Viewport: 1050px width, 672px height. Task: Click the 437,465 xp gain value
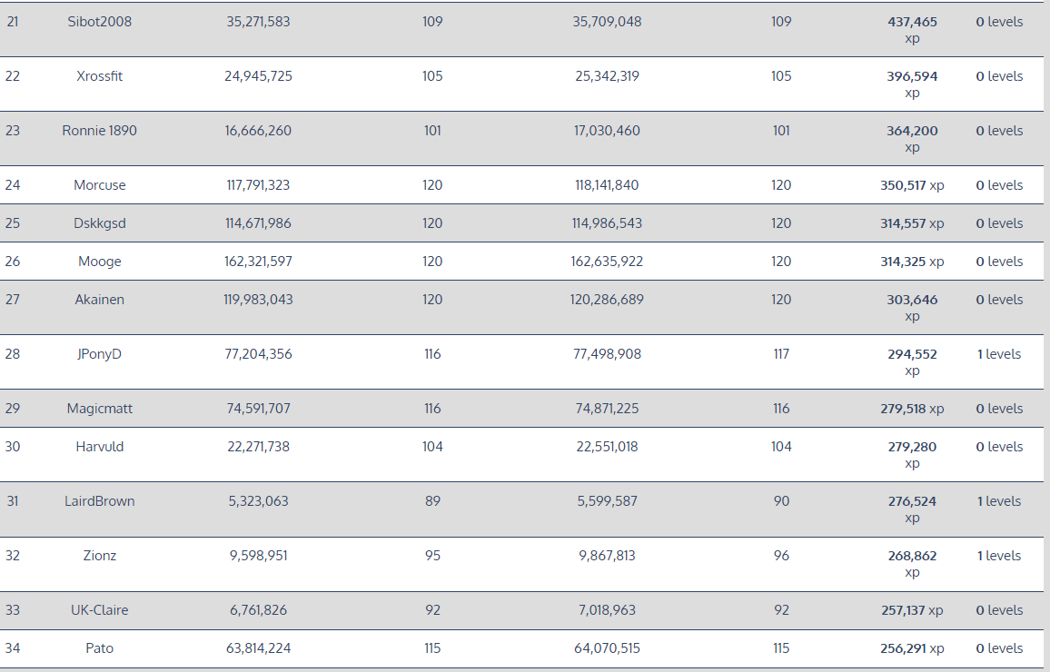click(x=912, y=23)
